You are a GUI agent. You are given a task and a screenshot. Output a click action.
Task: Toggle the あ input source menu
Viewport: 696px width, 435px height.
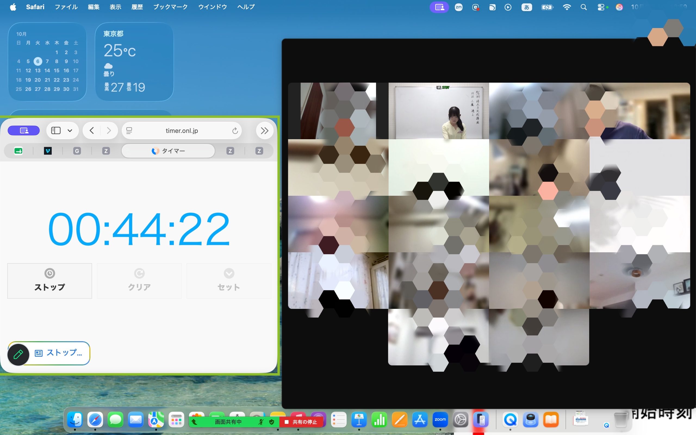[x=527, y=7]
